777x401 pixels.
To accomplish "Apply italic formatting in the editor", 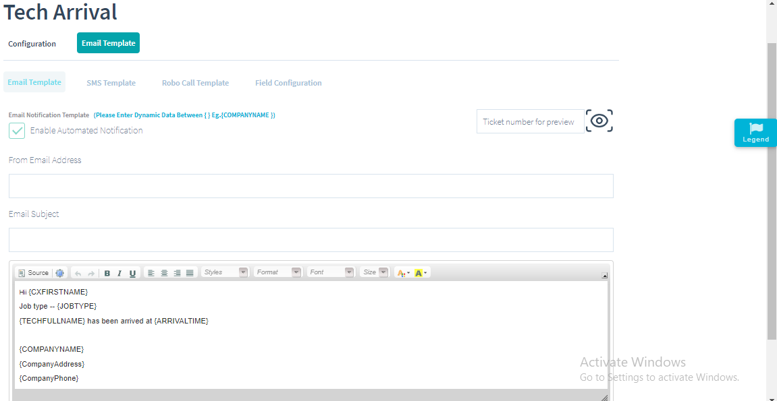I will (x=119, y=273).
